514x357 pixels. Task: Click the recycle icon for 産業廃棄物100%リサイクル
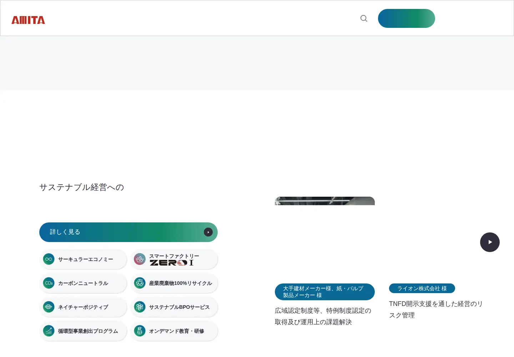coord(140,283)
